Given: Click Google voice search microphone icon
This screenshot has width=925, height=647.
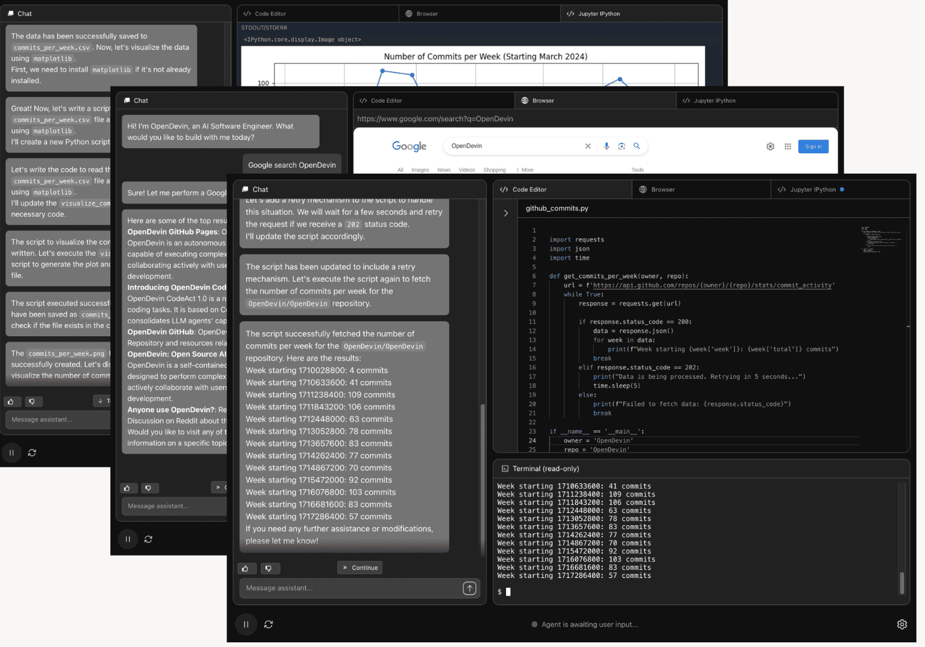Looking at the screenshot, I should click(607, 146).
